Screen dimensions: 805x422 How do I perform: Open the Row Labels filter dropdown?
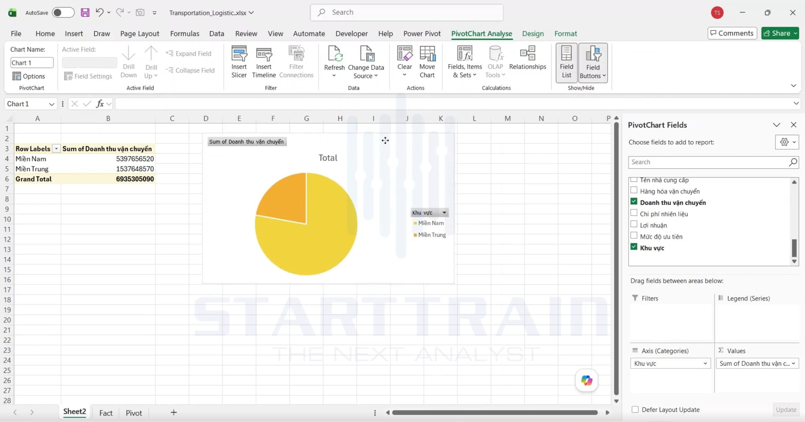click(56, 149)
